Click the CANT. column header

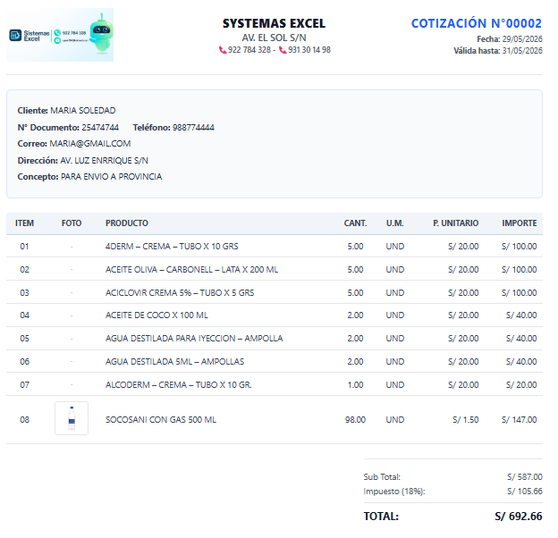(x=355, y=223)
